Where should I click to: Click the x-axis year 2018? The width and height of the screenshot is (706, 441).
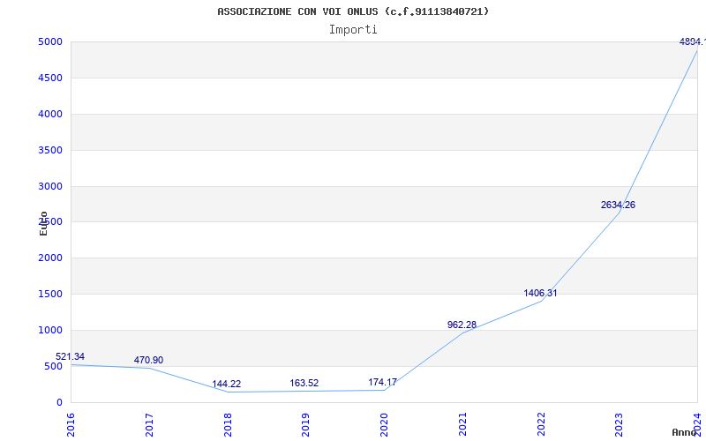click(x=228, y=424)
